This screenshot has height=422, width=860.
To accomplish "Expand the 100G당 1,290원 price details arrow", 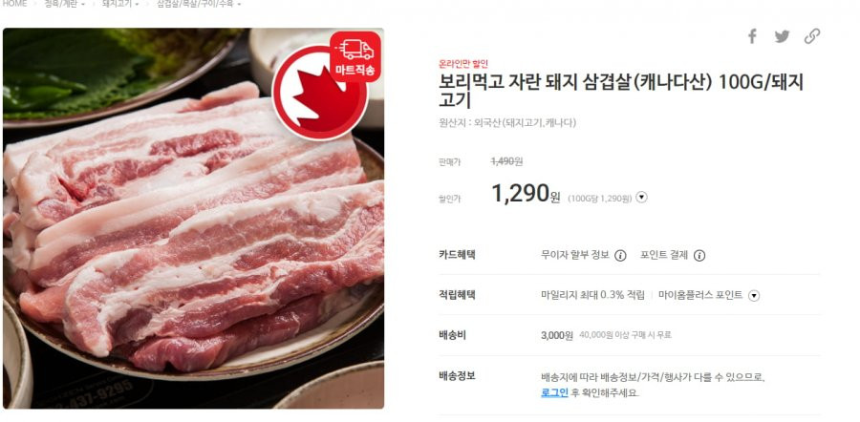I will pyautogui.click(x=642, y=198).
